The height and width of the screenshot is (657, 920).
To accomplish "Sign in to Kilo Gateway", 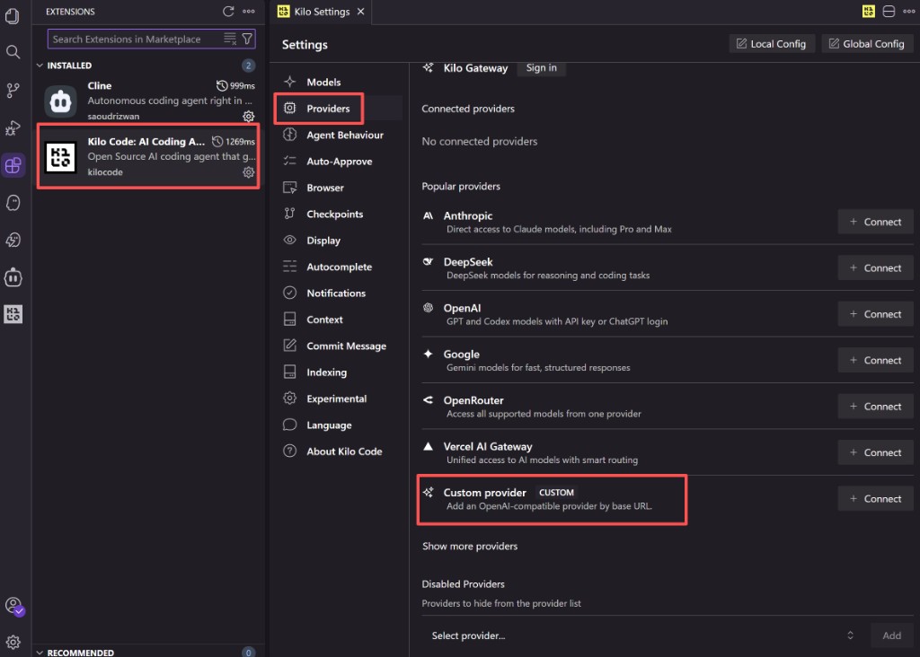I will (x=541, y=68).
